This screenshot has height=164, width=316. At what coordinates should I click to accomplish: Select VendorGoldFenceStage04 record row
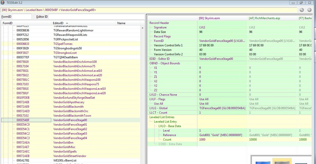[71, 138]
